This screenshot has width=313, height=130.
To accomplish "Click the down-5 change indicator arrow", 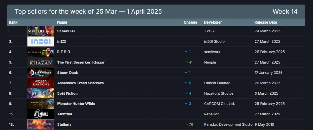I will (186, 83).
